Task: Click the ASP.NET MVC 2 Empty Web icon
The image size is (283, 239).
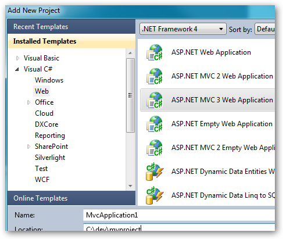Action: tap(154, 148)
